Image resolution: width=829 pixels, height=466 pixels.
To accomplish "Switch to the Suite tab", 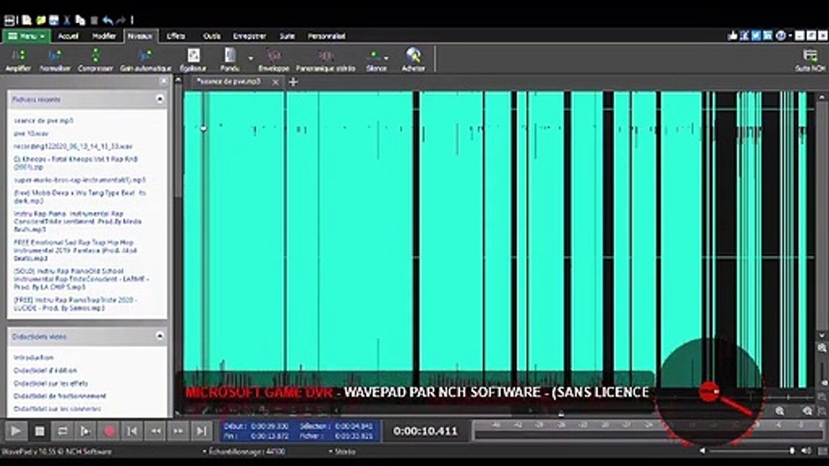I will [x=287, y=36].
